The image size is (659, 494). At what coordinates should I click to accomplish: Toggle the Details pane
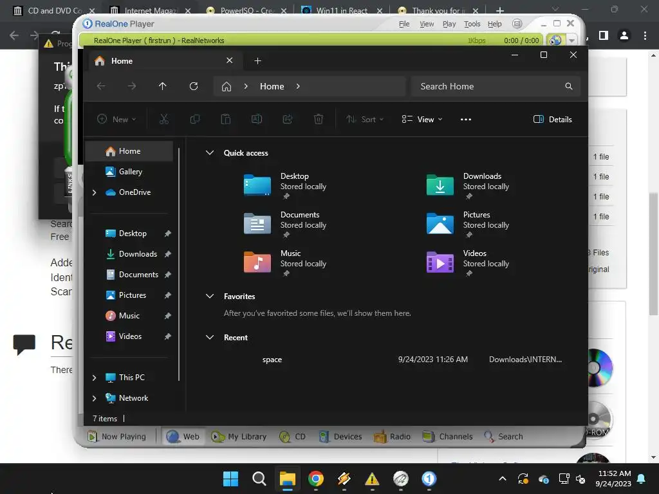[552, 119]
